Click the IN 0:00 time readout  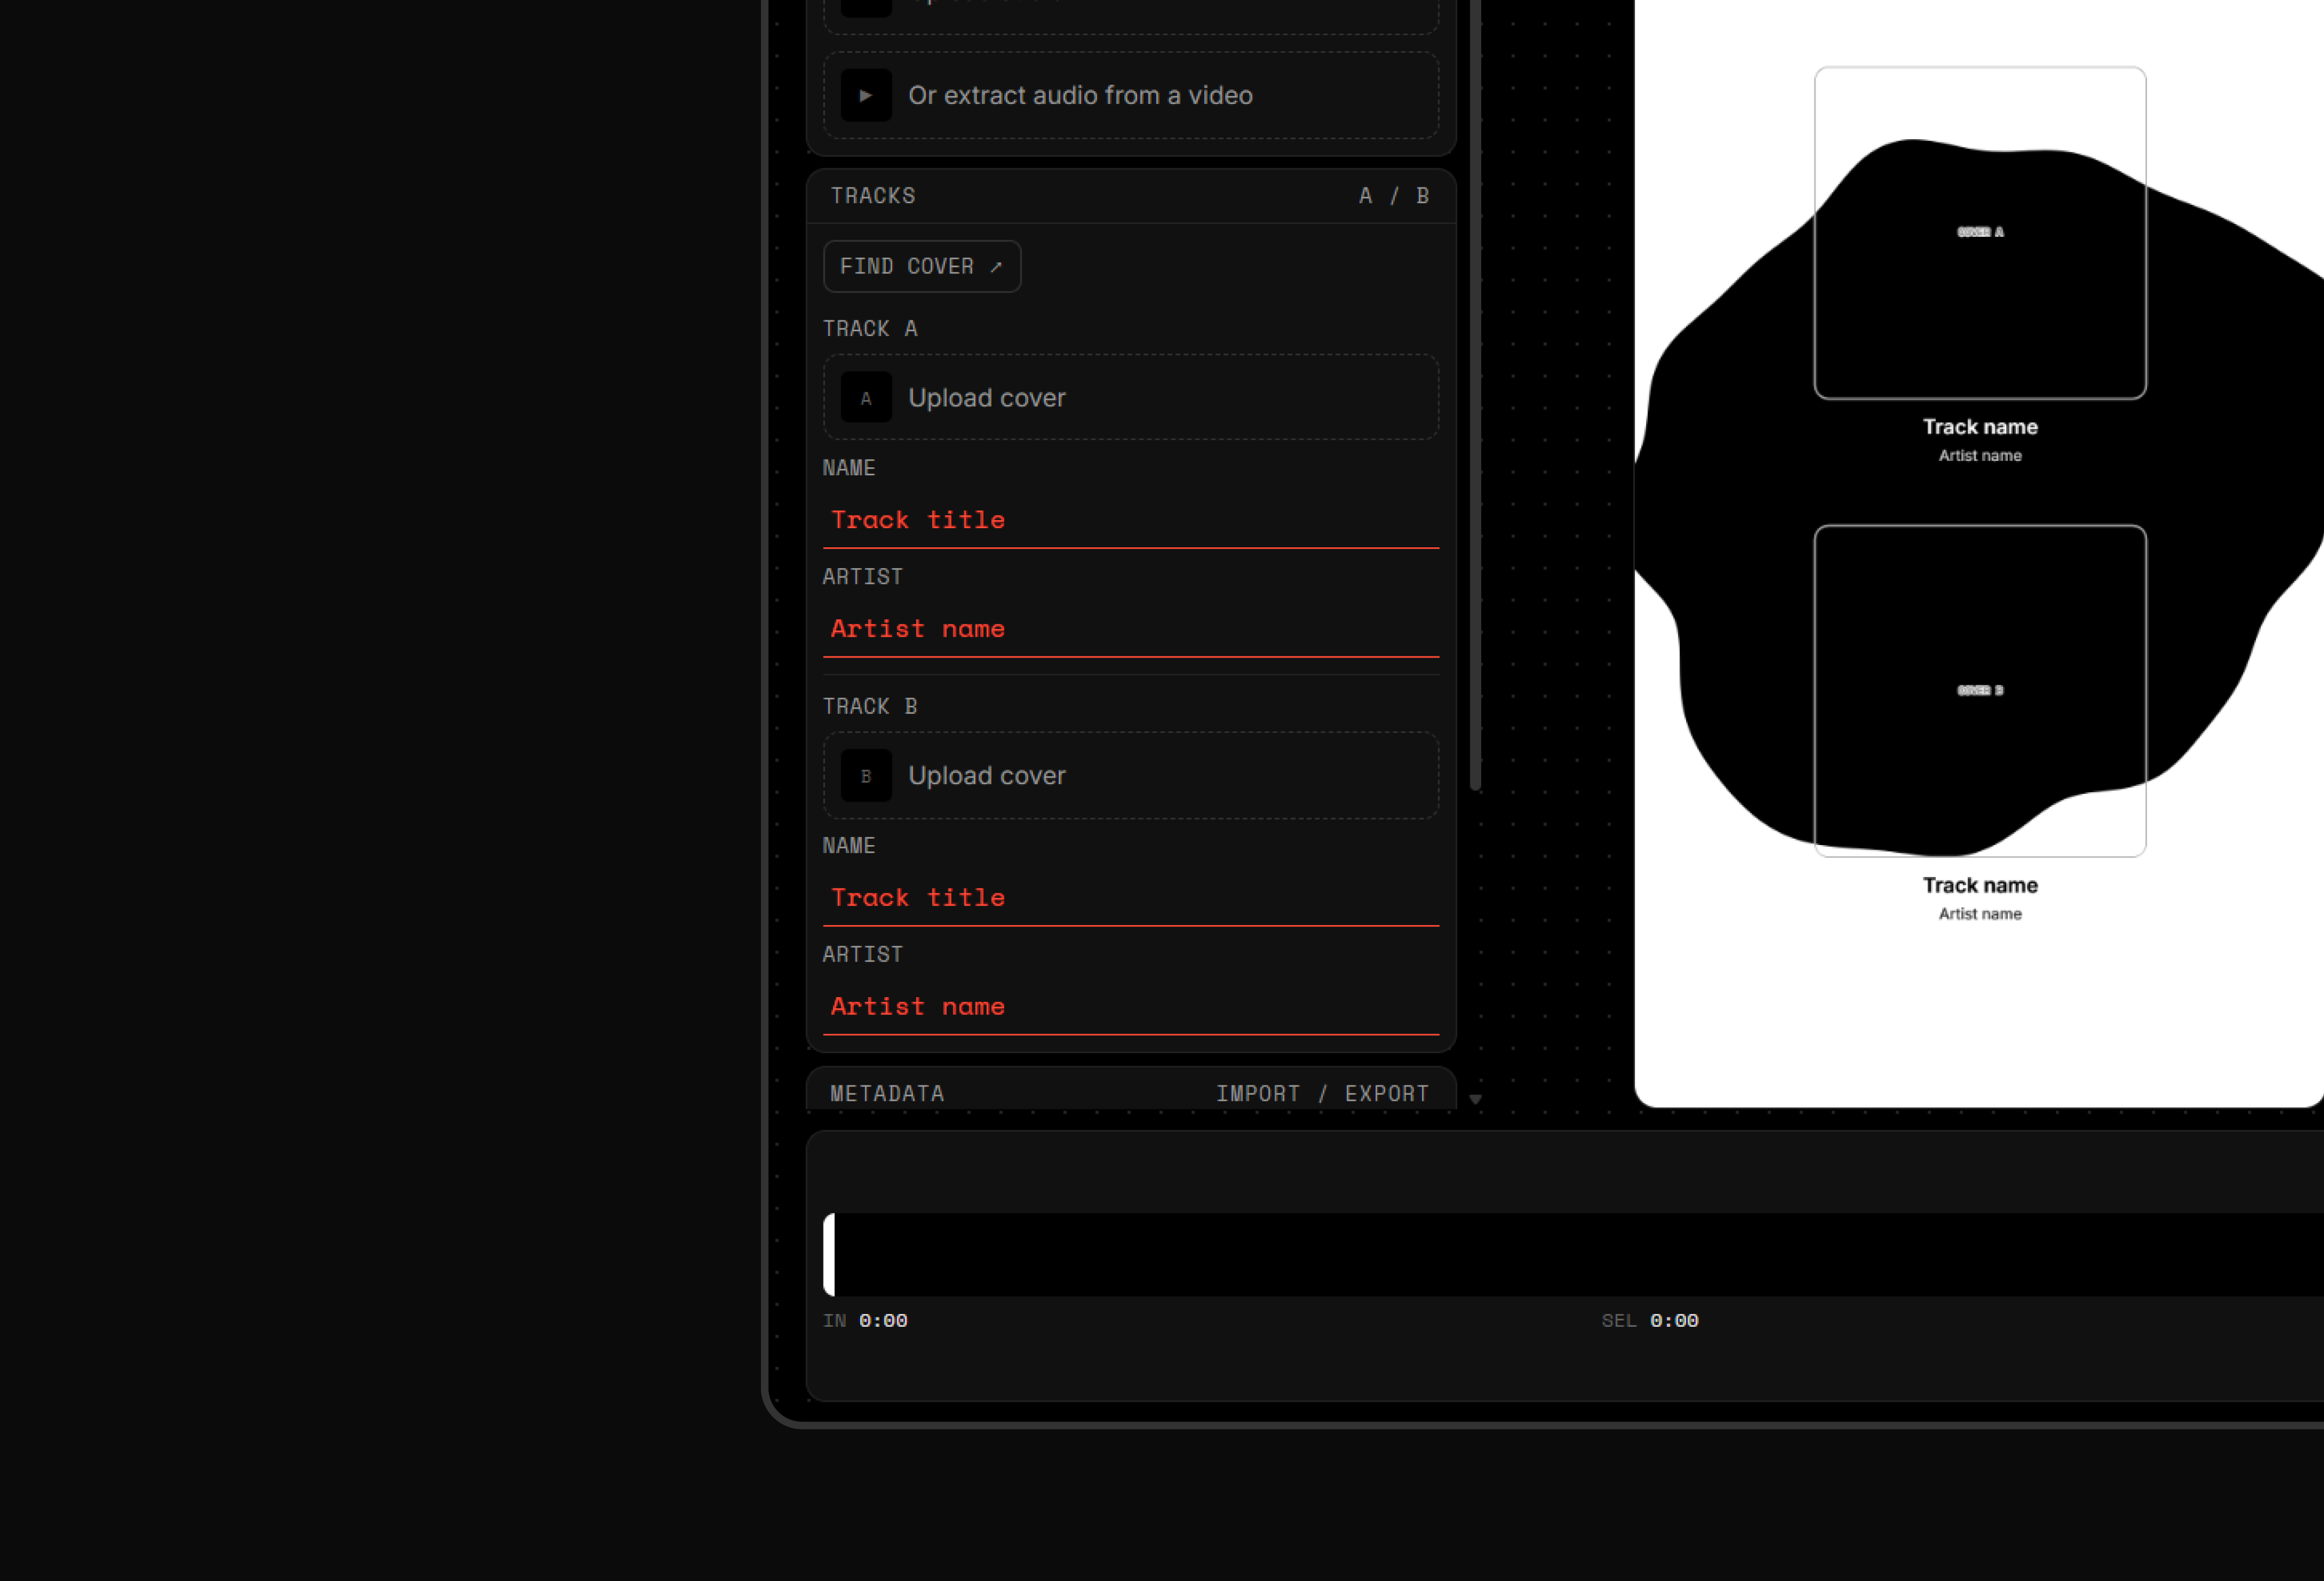click(865, 1321)
